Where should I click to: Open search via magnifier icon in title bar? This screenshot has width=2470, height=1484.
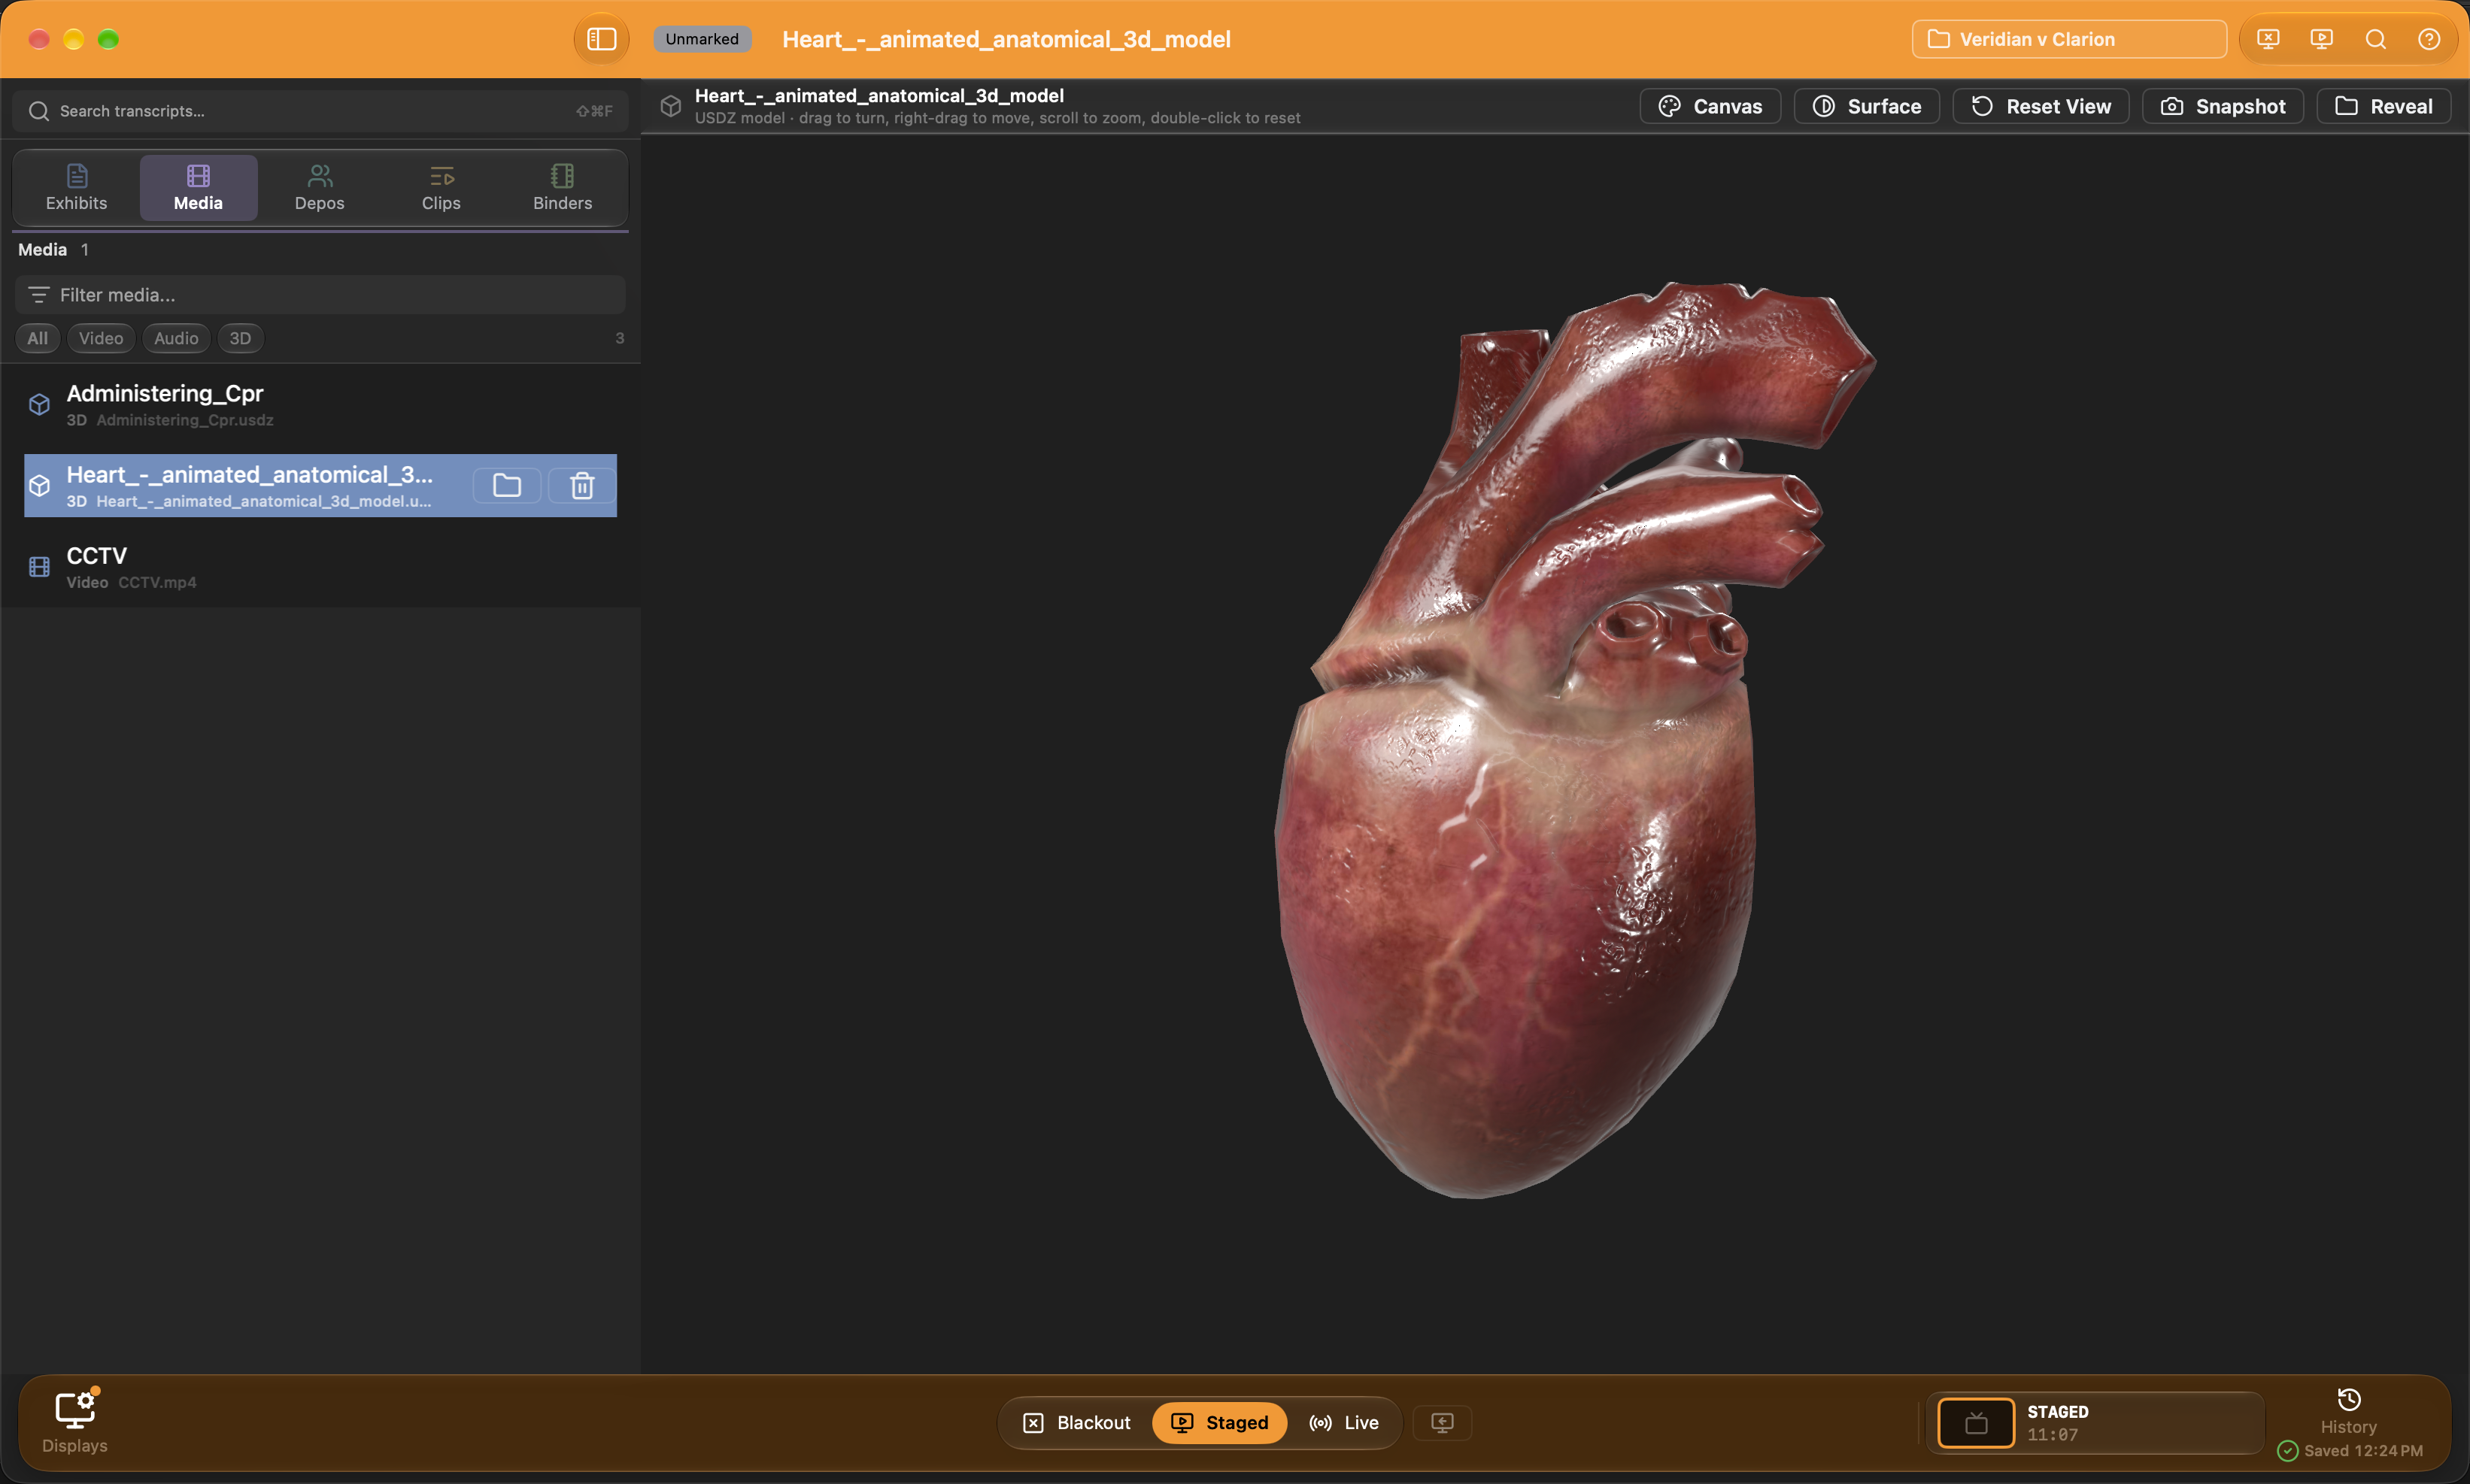(2375, 39)
